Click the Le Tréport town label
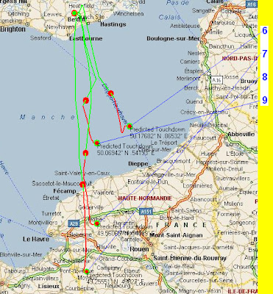 164,143
